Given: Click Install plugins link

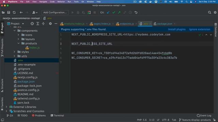Looking at the screenshot, I should pos(177,29).
